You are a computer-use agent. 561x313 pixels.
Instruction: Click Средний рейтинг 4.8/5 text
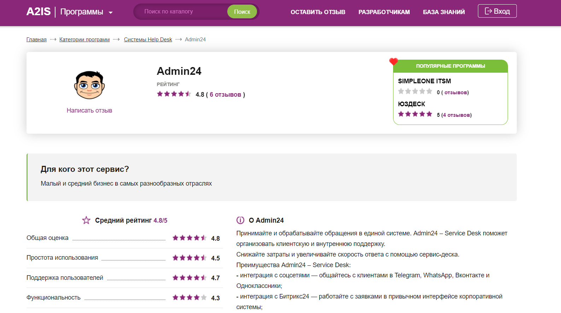pos(131,221)
